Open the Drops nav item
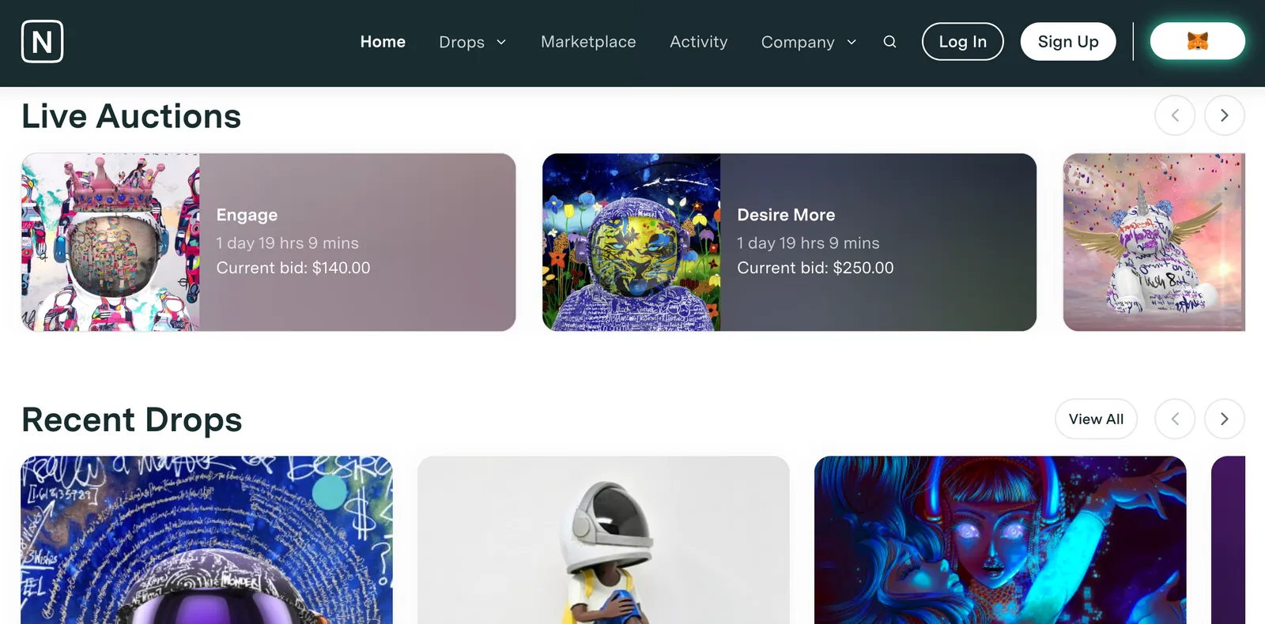 point(462,42)
